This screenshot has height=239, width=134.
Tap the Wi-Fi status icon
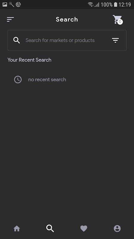coord(91,4)
